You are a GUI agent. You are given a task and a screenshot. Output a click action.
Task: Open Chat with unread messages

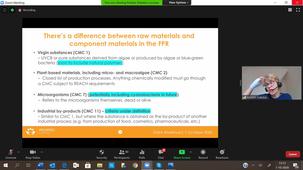coord(161,154)
